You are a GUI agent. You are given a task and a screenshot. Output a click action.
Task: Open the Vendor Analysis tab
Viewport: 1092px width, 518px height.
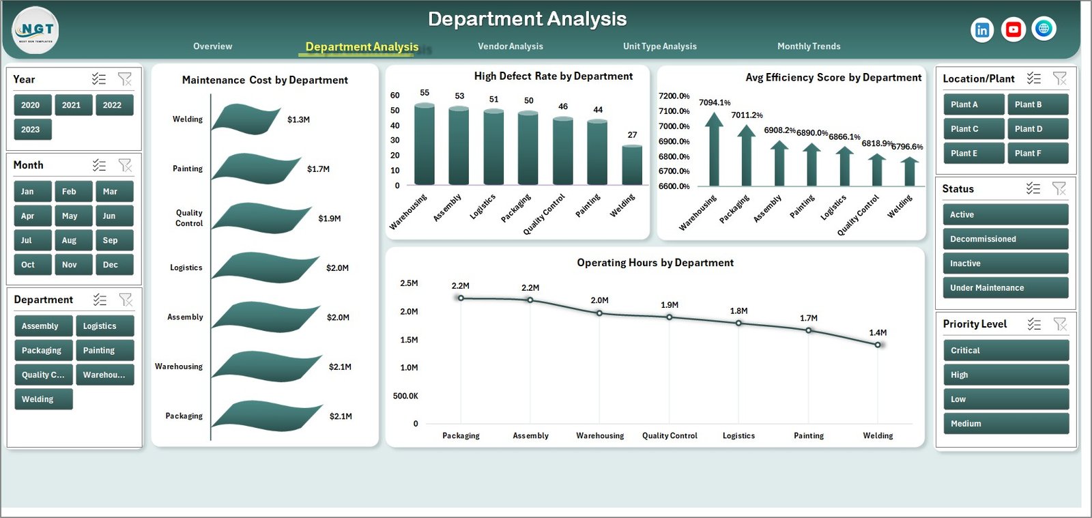510,46
